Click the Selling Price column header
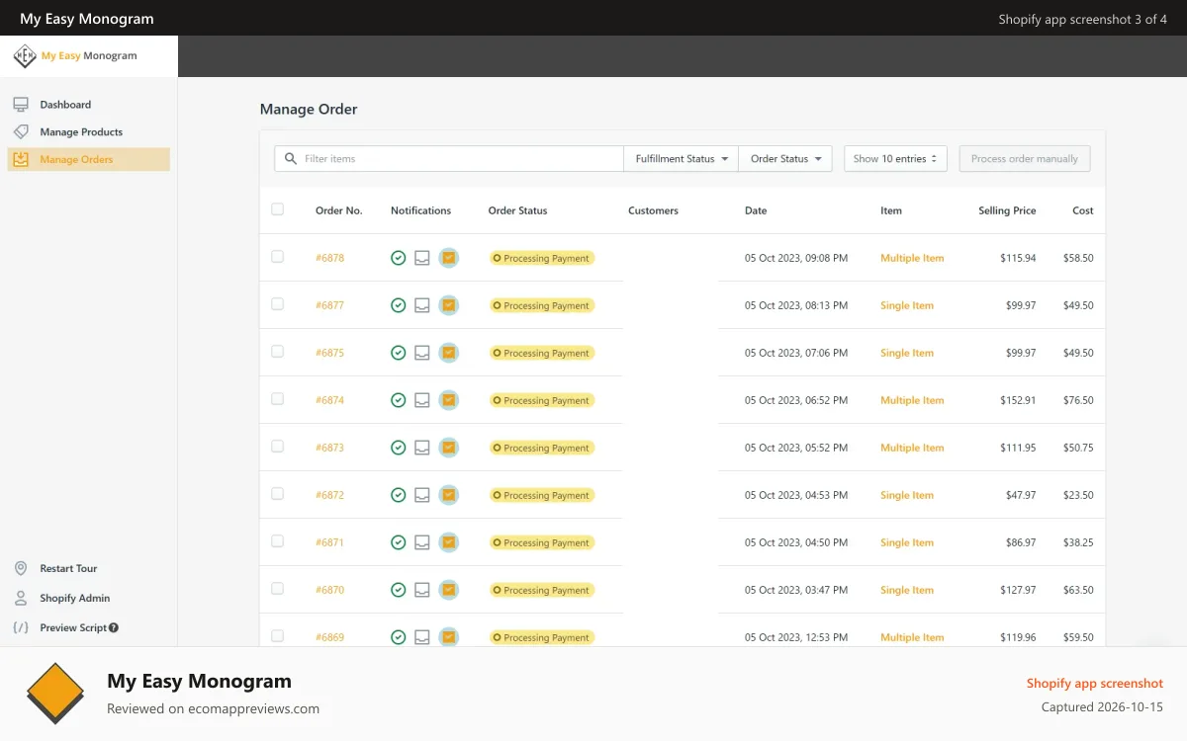 tap(1007, 210)
